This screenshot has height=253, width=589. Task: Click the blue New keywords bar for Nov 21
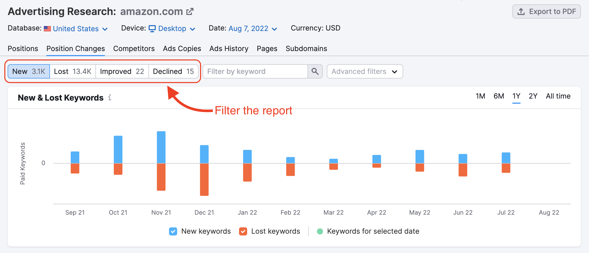coord(161,147)
